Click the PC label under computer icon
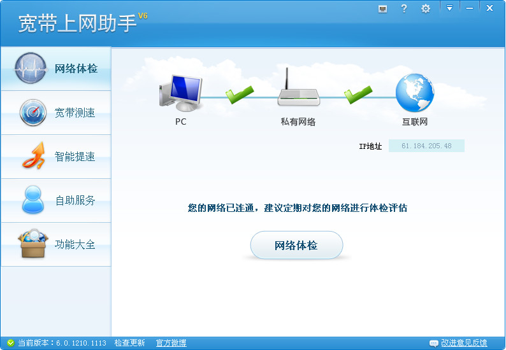Viewport: 506px width, 350px height. pyautogui.click(x=181, y=122)
